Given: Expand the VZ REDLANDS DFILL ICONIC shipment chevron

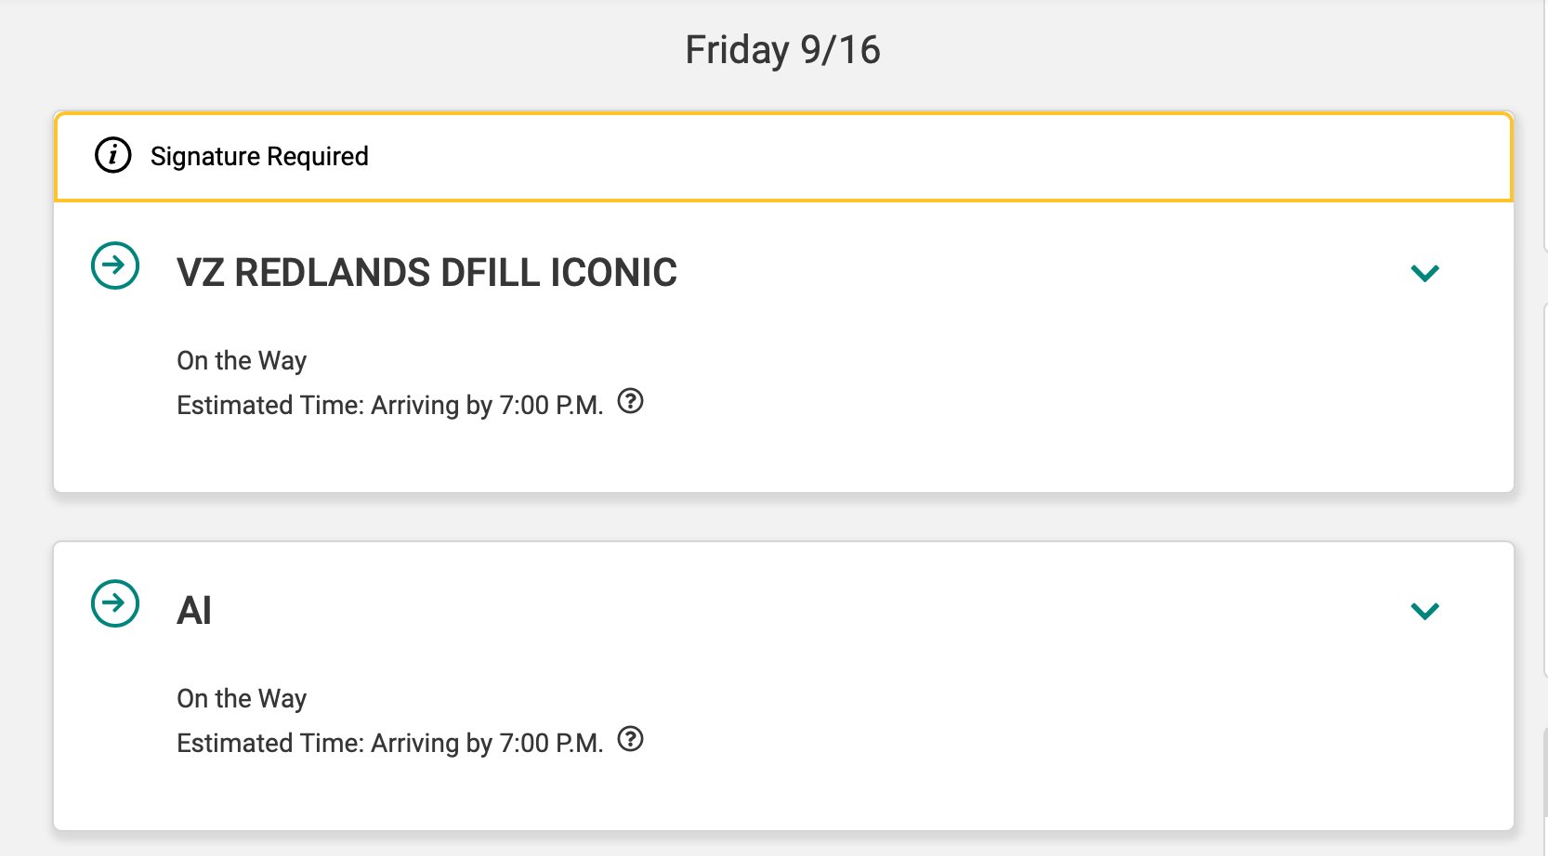Looking at the screenshot, I should point(1424,273).
